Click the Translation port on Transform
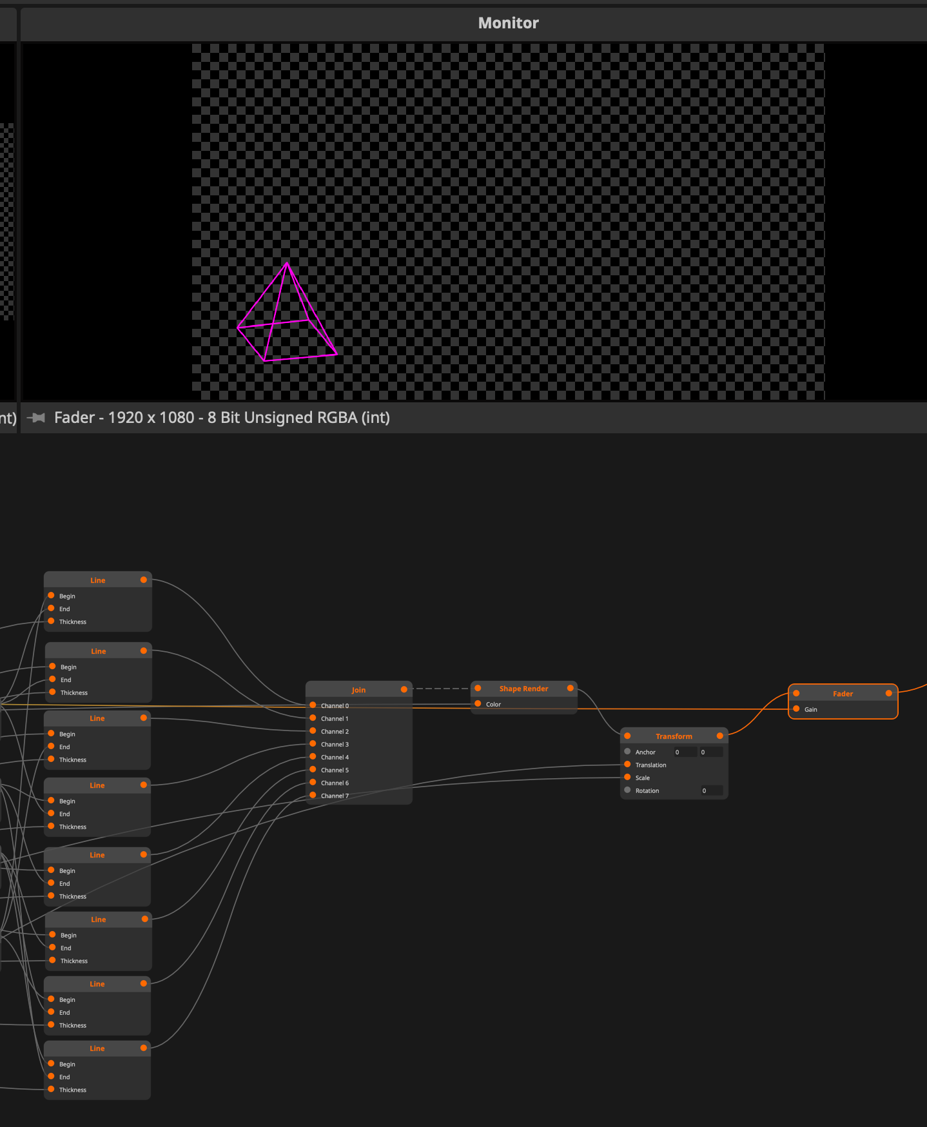 coord(627,765)
